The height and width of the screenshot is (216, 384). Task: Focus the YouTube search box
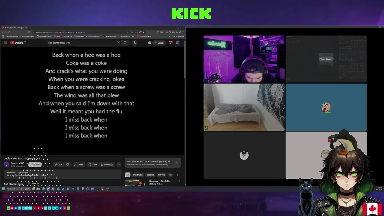(81, 43)
